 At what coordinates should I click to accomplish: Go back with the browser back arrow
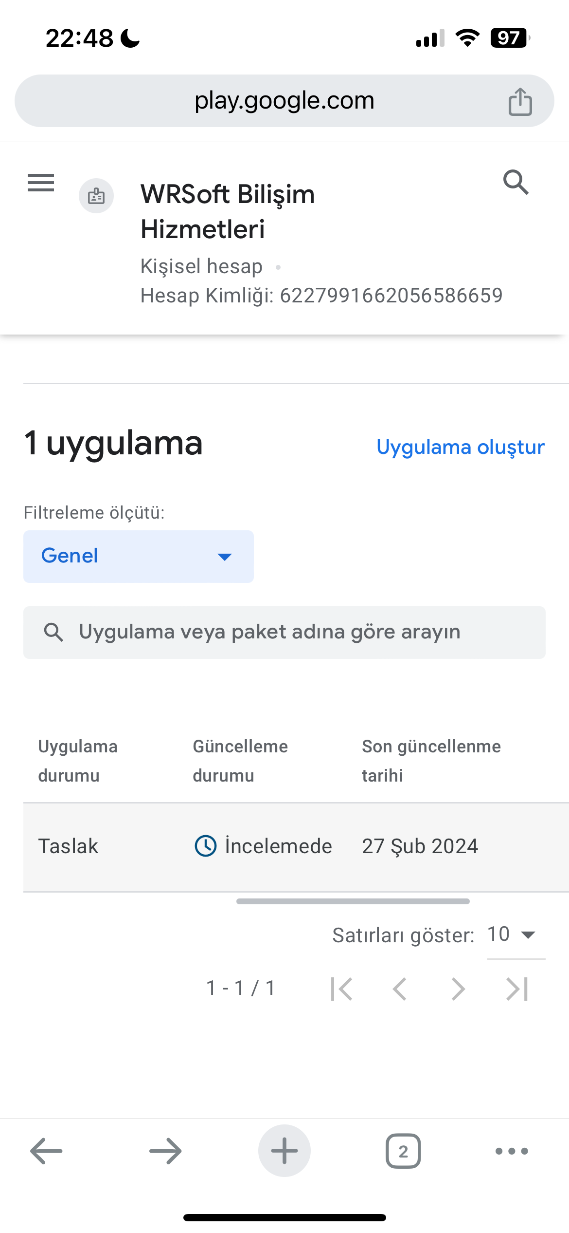click(46, 1151)
